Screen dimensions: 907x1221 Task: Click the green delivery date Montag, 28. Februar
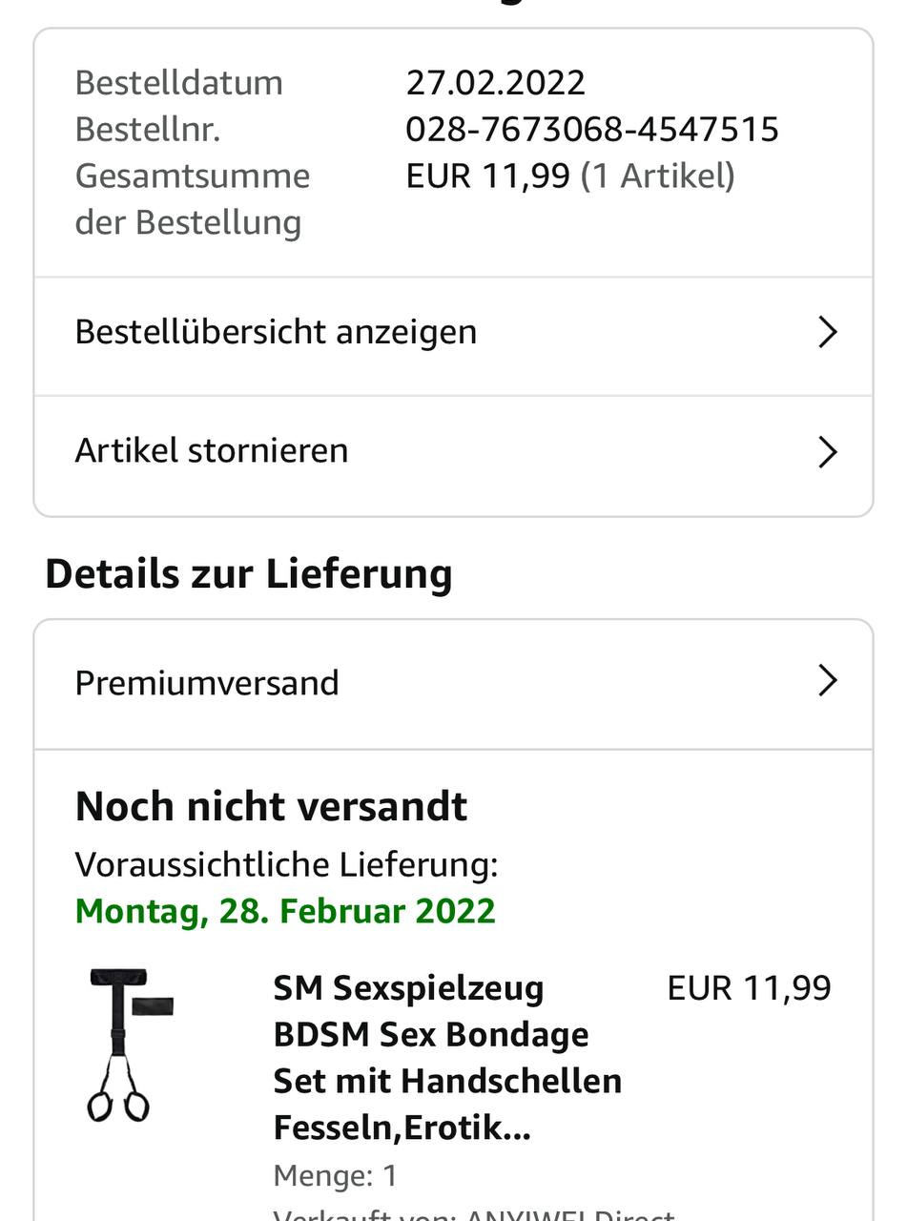(x=285, y=911)
